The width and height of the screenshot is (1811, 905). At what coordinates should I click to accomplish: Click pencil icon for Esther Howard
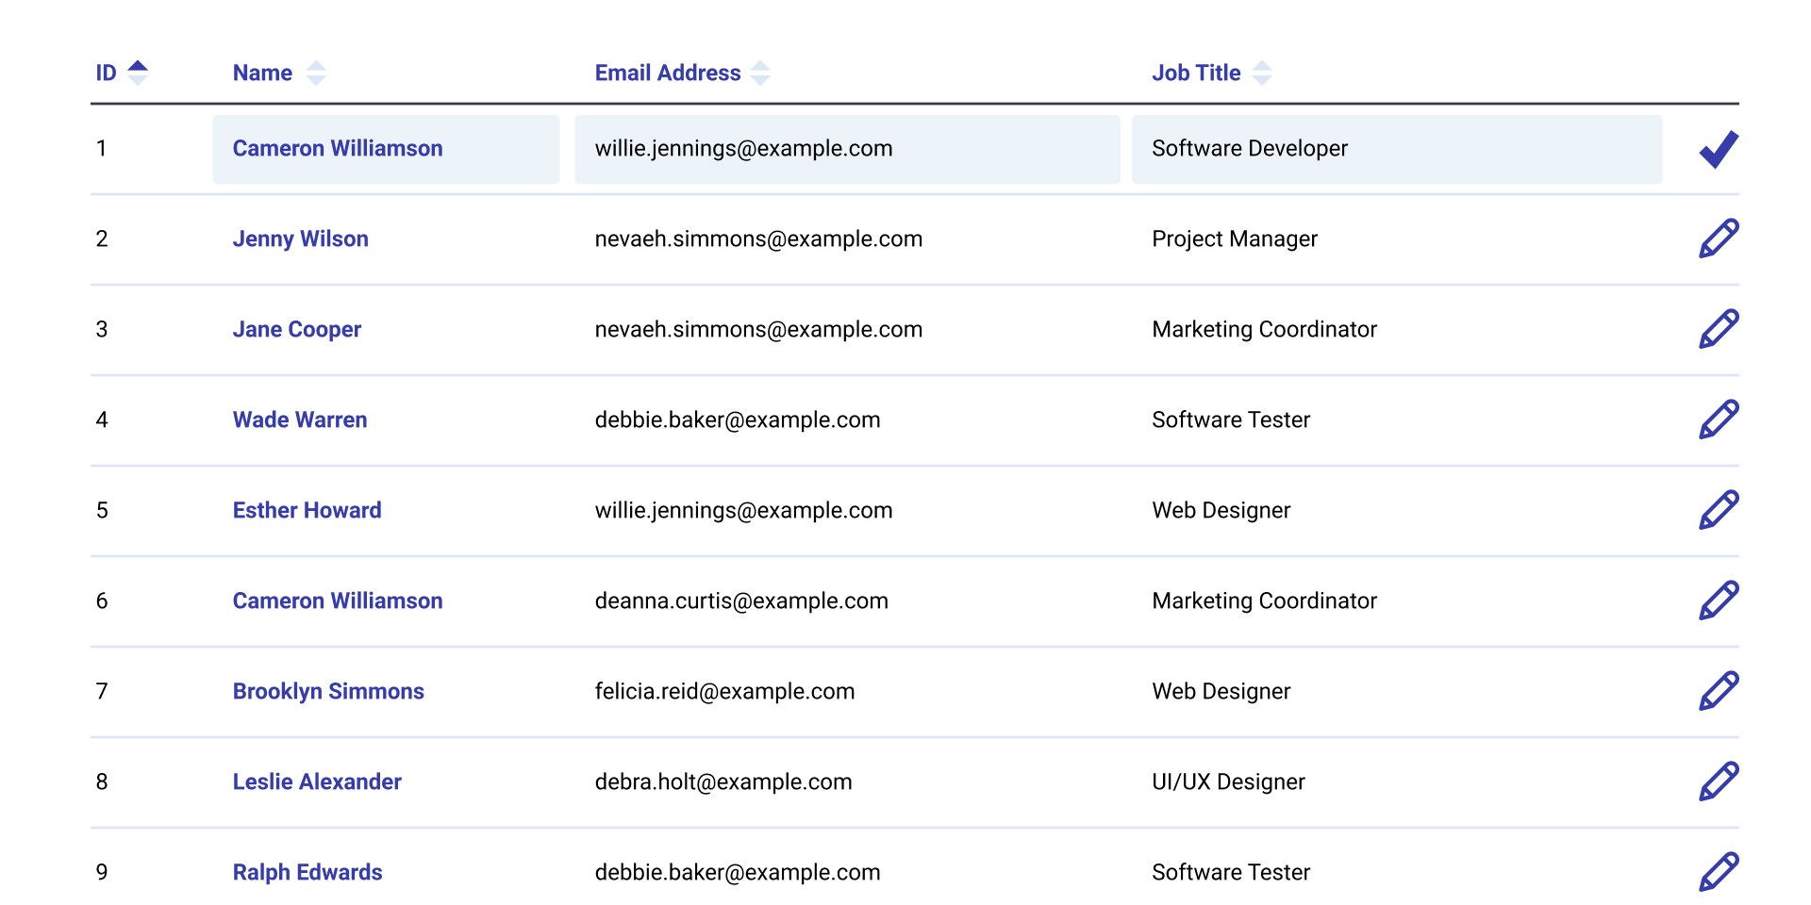coord(1718,510)
